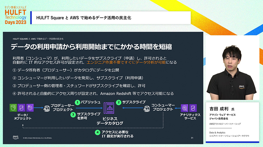Click the rightmost purple analytics service icon
Screen dimensions: 263x147
(193, 108)
